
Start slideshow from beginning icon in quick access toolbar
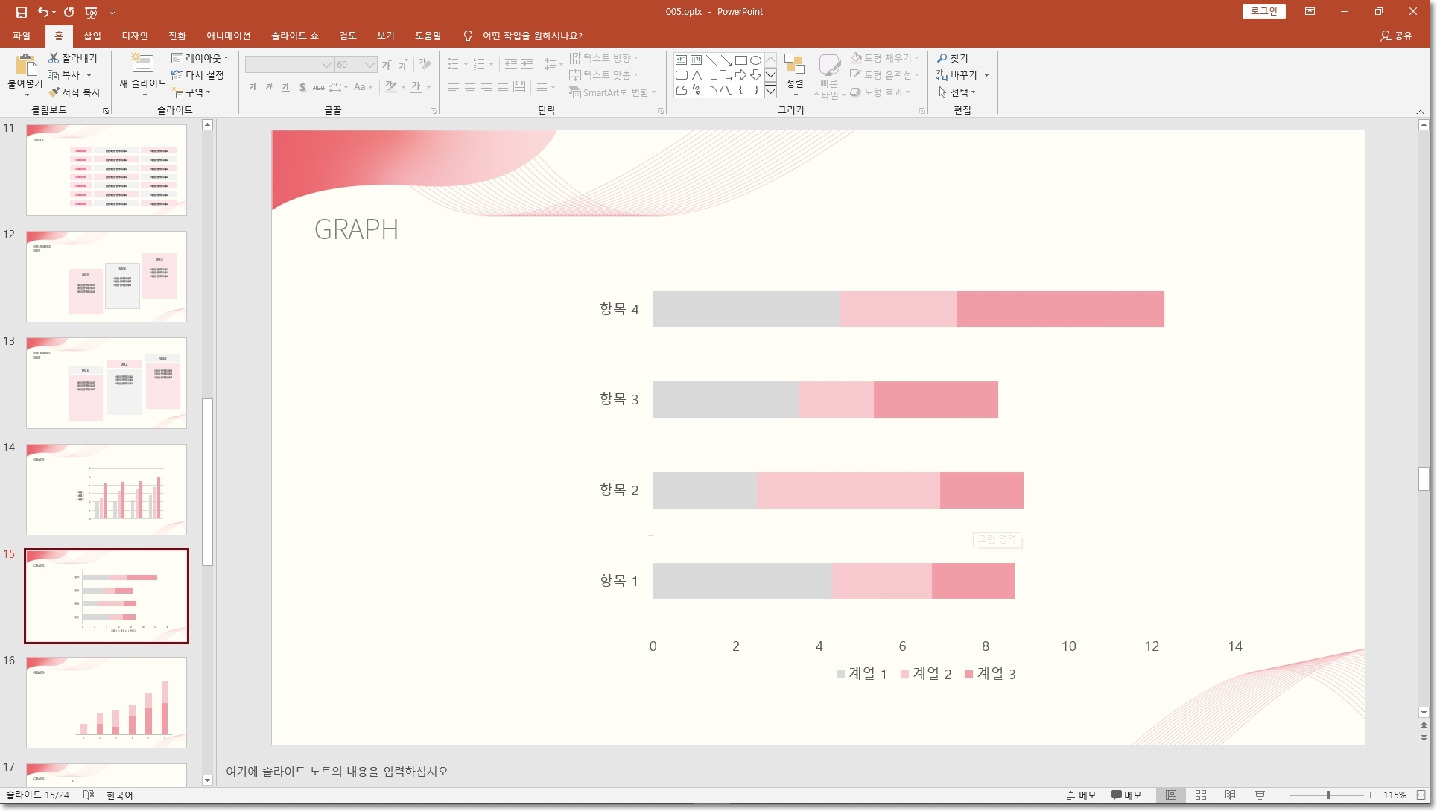click(91, 12)
